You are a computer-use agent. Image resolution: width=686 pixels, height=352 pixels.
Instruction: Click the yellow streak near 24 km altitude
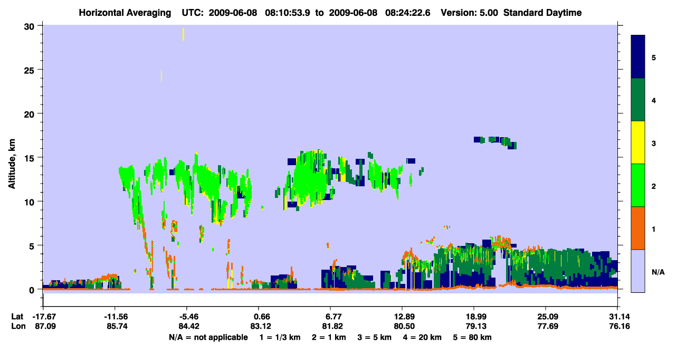coord(161,76)
